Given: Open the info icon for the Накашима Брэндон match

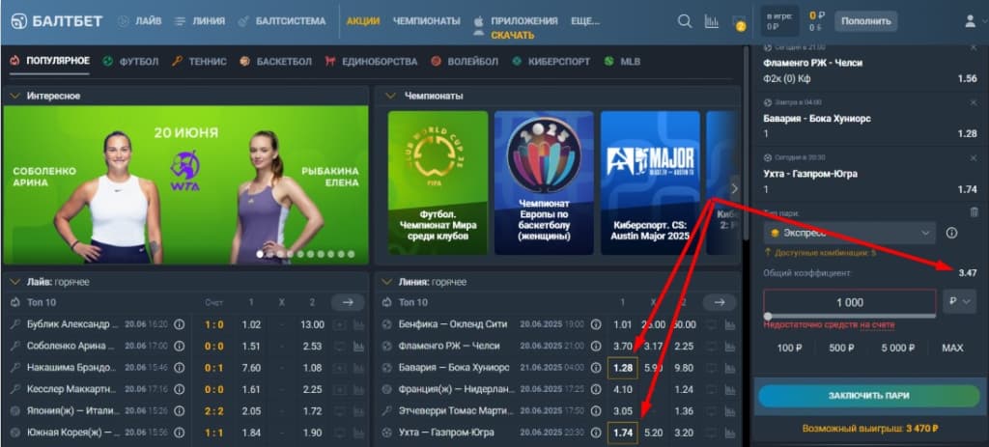Looking at the screenshot, I should click(x=179, y=368).
